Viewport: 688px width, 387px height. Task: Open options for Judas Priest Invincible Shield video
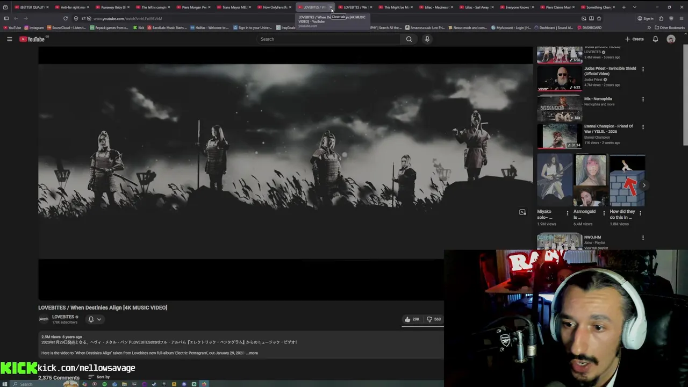[x=643, y=69]
